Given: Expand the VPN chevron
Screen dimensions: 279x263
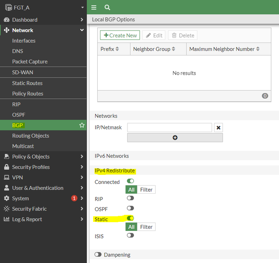Looking at the screenshot, I should pyautogui.click(x=82, y=177).
